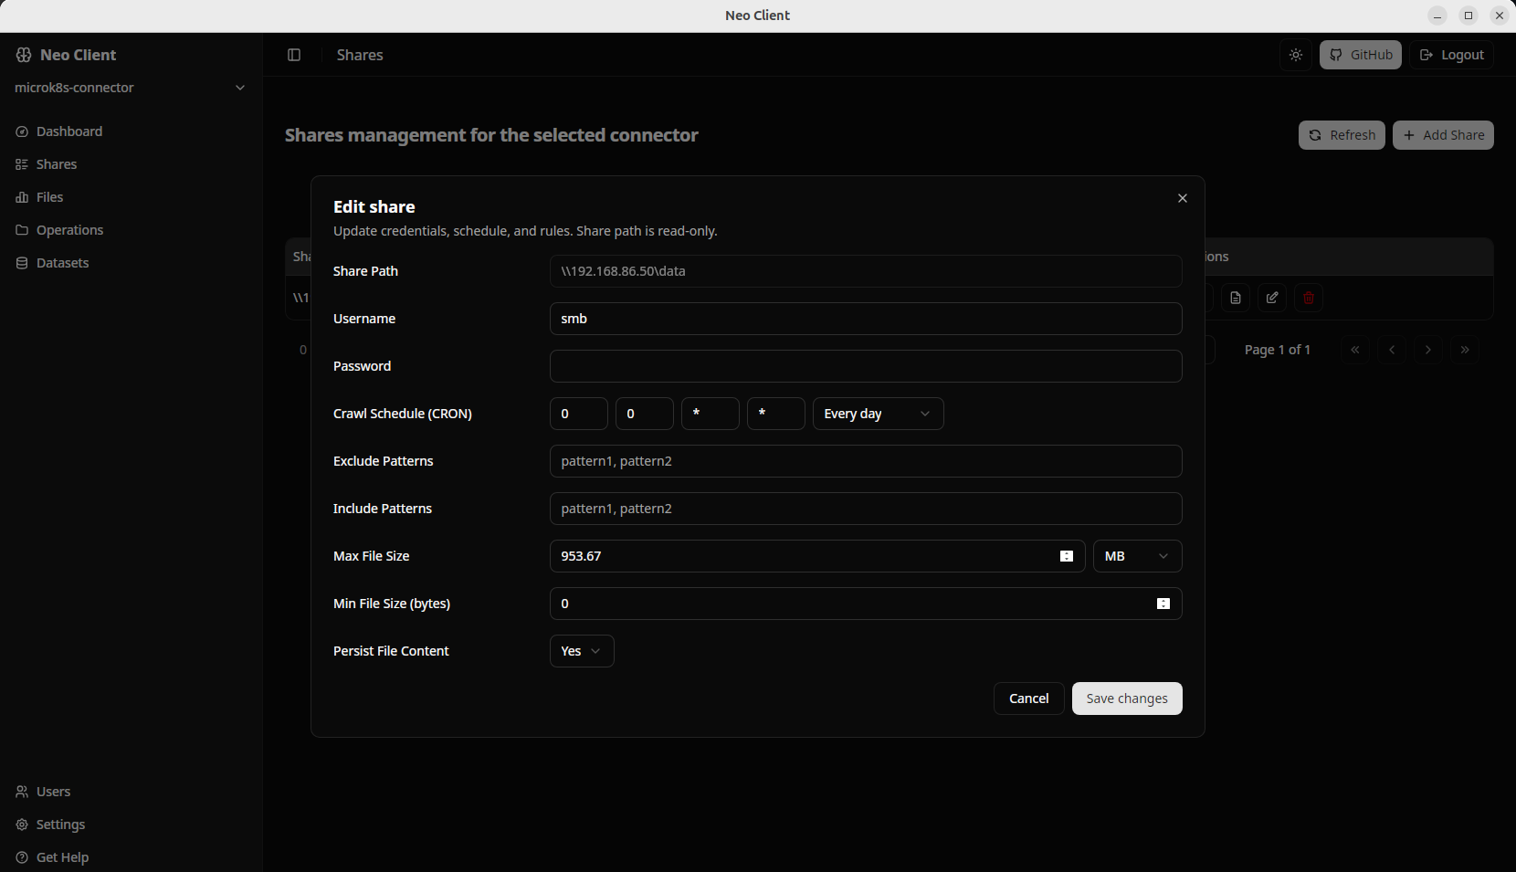The image size is (1516, 872).
Task: Select Operations in the sidebar
Action: pyautogui.click(x=68, y=229)
